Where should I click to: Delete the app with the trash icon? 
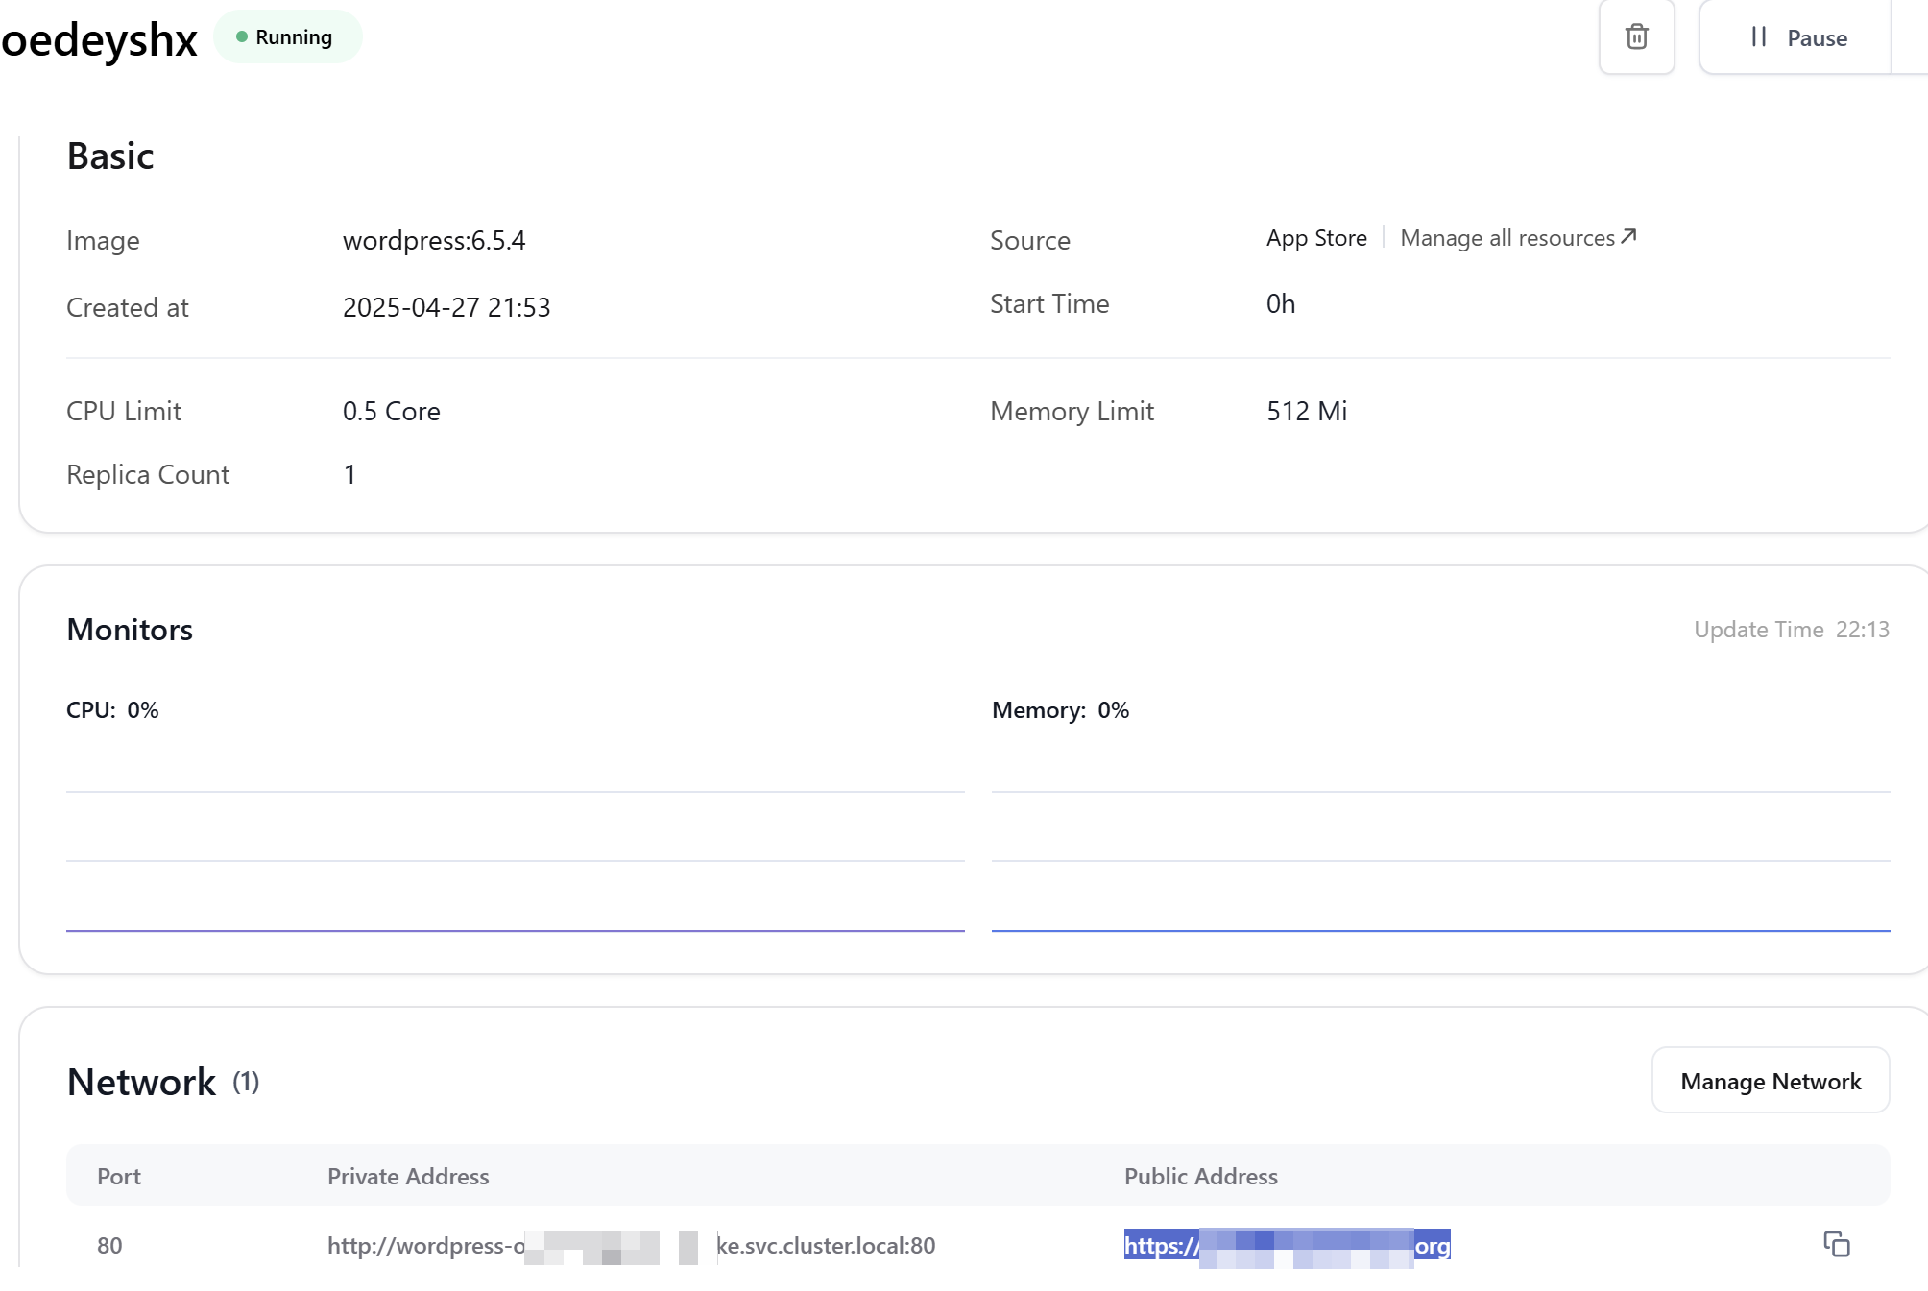1636,37
